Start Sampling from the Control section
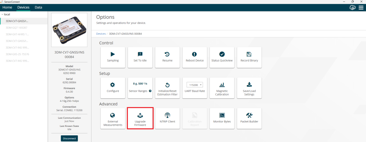The image size is (366, 142). [x=113, y=58]
